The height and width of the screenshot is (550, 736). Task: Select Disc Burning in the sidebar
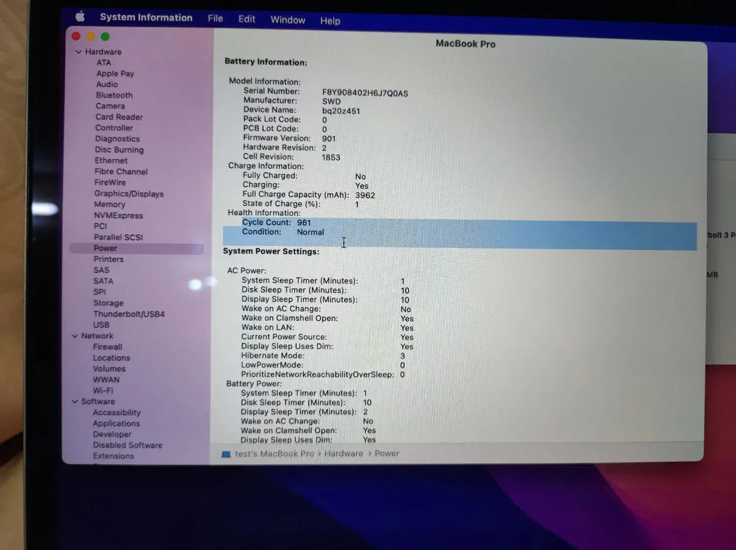tap(119, 150)
